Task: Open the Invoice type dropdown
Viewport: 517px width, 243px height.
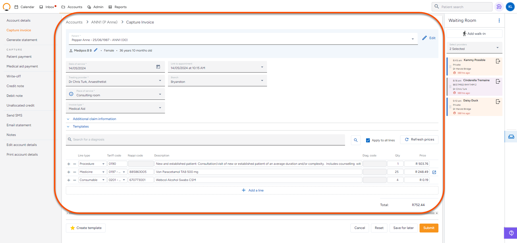Action: click(160, 108)
